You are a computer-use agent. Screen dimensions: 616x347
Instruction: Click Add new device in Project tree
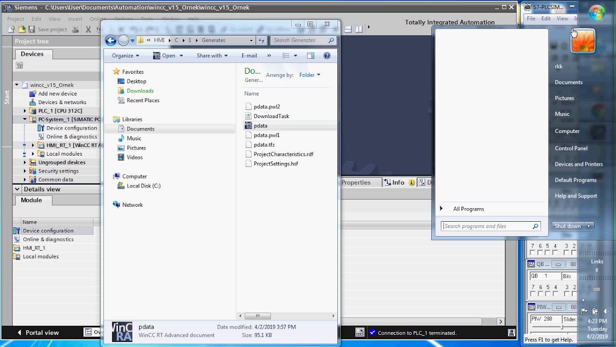point(57,93)
